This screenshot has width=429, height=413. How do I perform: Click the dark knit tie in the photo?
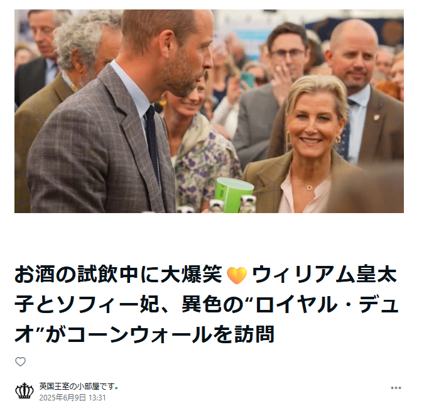point(153,143)
